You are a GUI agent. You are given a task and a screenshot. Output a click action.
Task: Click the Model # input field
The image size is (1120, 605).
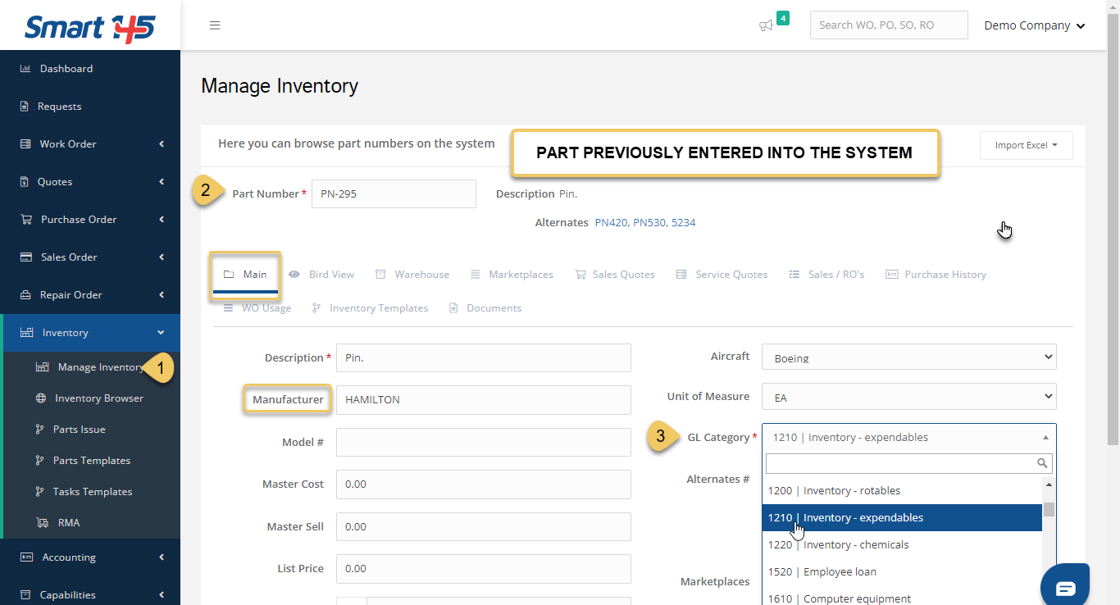484,443
